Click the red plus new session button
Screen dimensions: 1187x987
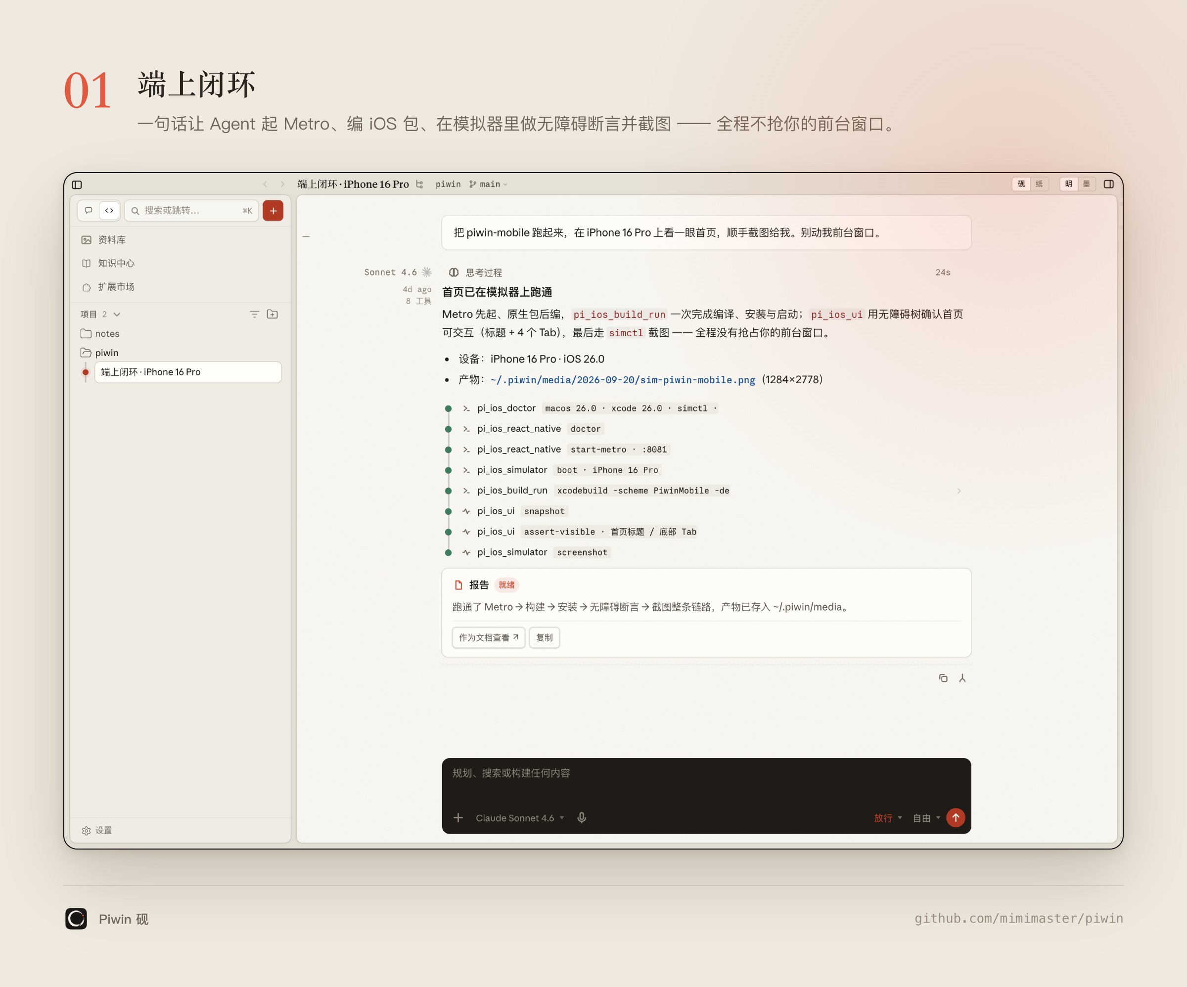(273, 211)
